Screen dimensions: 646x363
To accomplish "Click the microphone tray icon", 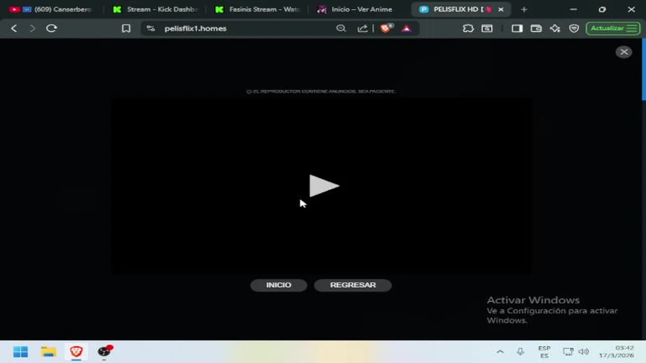I will coord(520,352).
